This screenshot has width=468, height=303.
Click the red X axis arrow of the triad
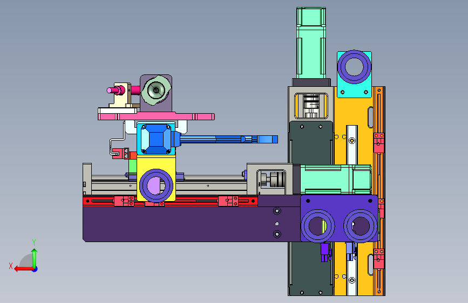pyautogui.click(x=24, y=269)
